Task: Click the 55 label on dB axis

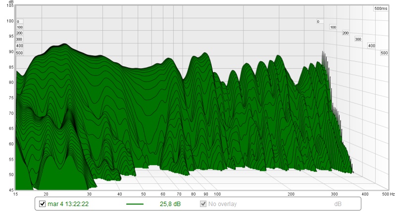Action: tap(11, 160)
